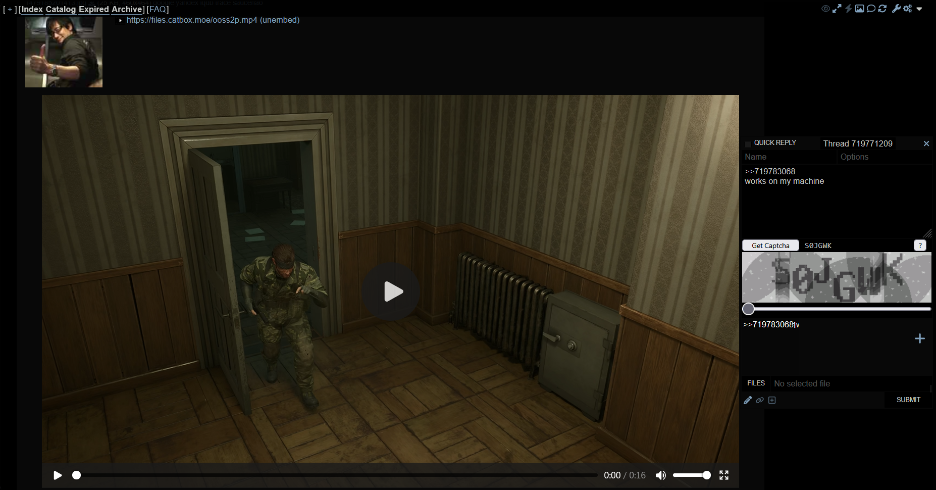Open the thumbs-up man thumbnail image

64,52
